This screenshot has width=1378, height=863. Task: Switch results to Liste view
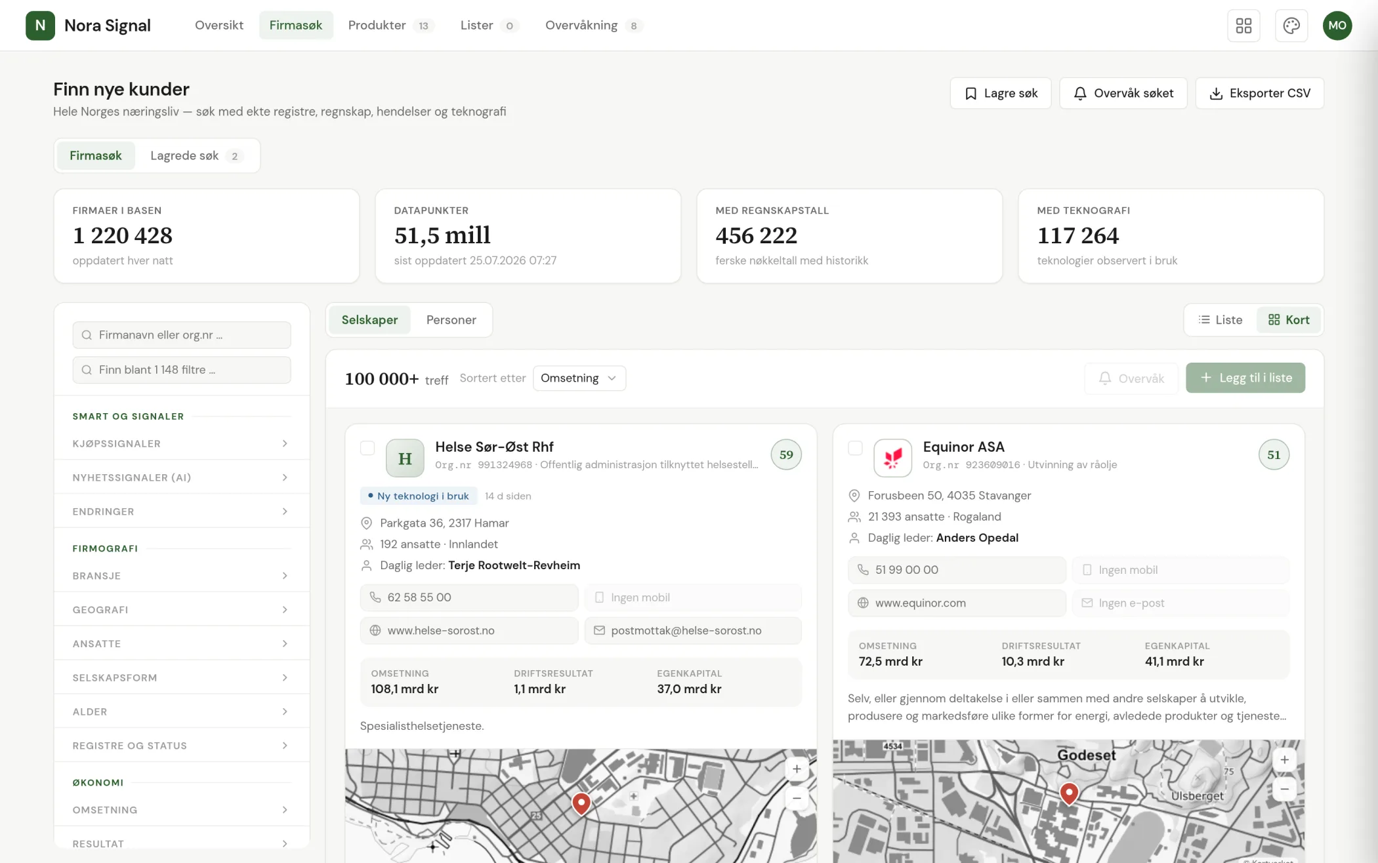[1221, 320]
